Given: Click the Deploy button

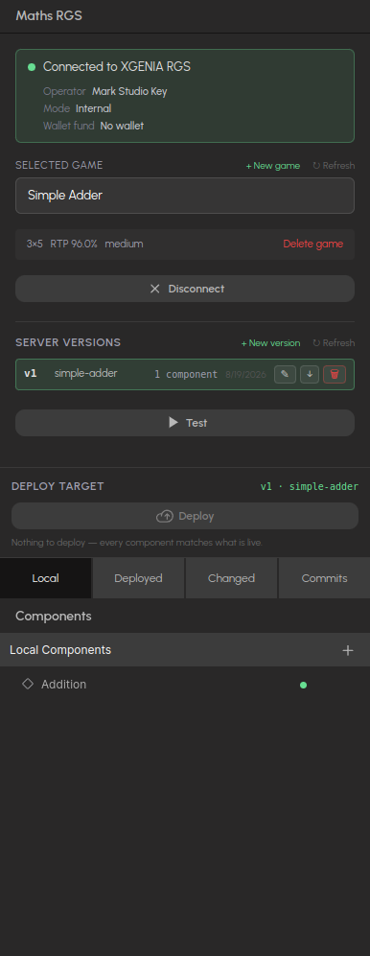Looking at the screenshot, I should pyautogui.click(x=185, y=516).
